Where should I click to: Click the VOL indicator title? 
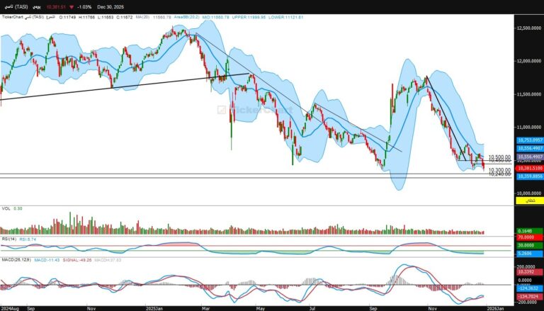pos(6,208)
